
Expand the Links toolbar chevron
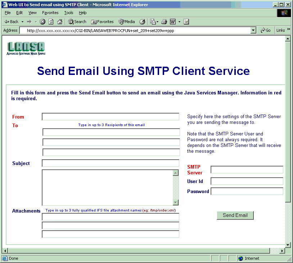click(x=289, y=29)
